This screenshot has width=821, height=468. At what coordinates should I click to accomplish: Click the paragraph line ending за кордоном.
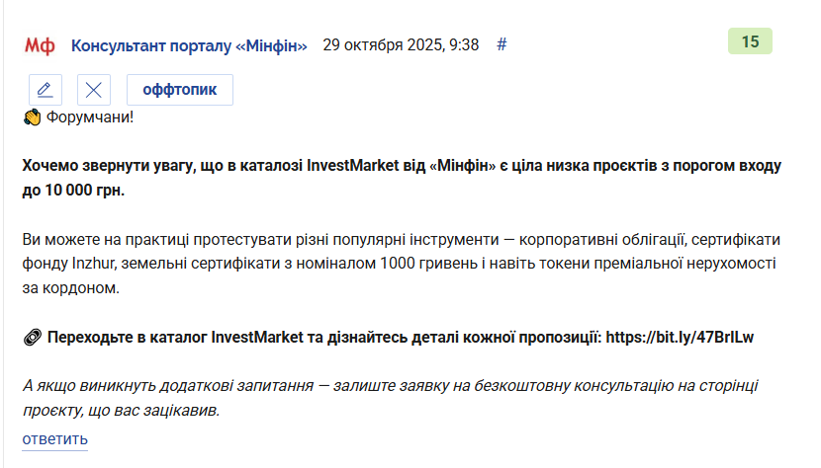(x=70, y=288)
